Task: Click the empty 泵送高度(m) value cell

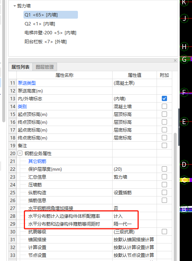Action: 135,91
